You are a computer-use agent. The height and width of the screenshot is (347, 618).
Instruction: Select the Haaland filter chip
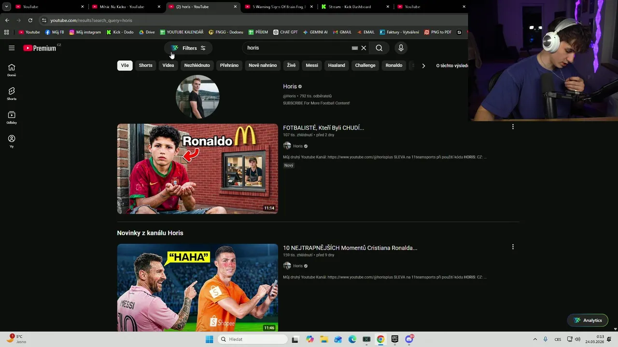[337, 66]
